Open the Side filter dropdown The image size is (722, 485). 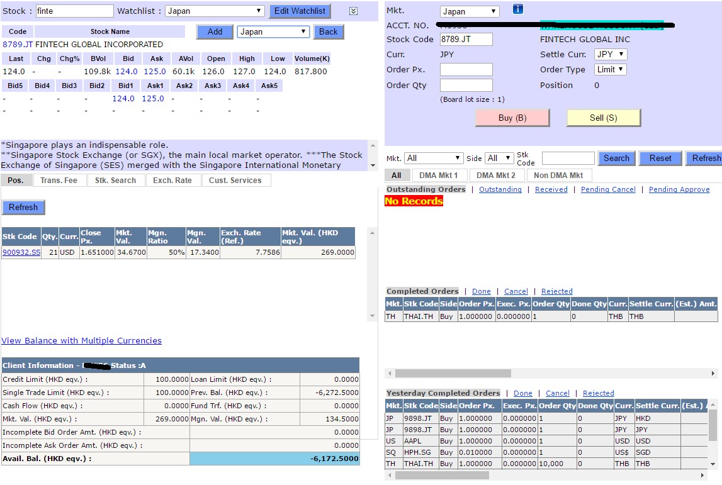click(x=499, y=159)
